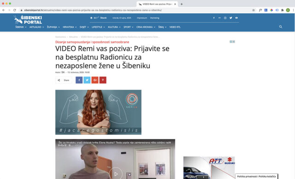Share the article on Google Plus

coord(95,80)
